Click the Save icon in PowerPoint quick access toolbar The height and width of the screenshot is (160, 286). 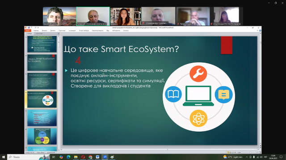[29, 28]
